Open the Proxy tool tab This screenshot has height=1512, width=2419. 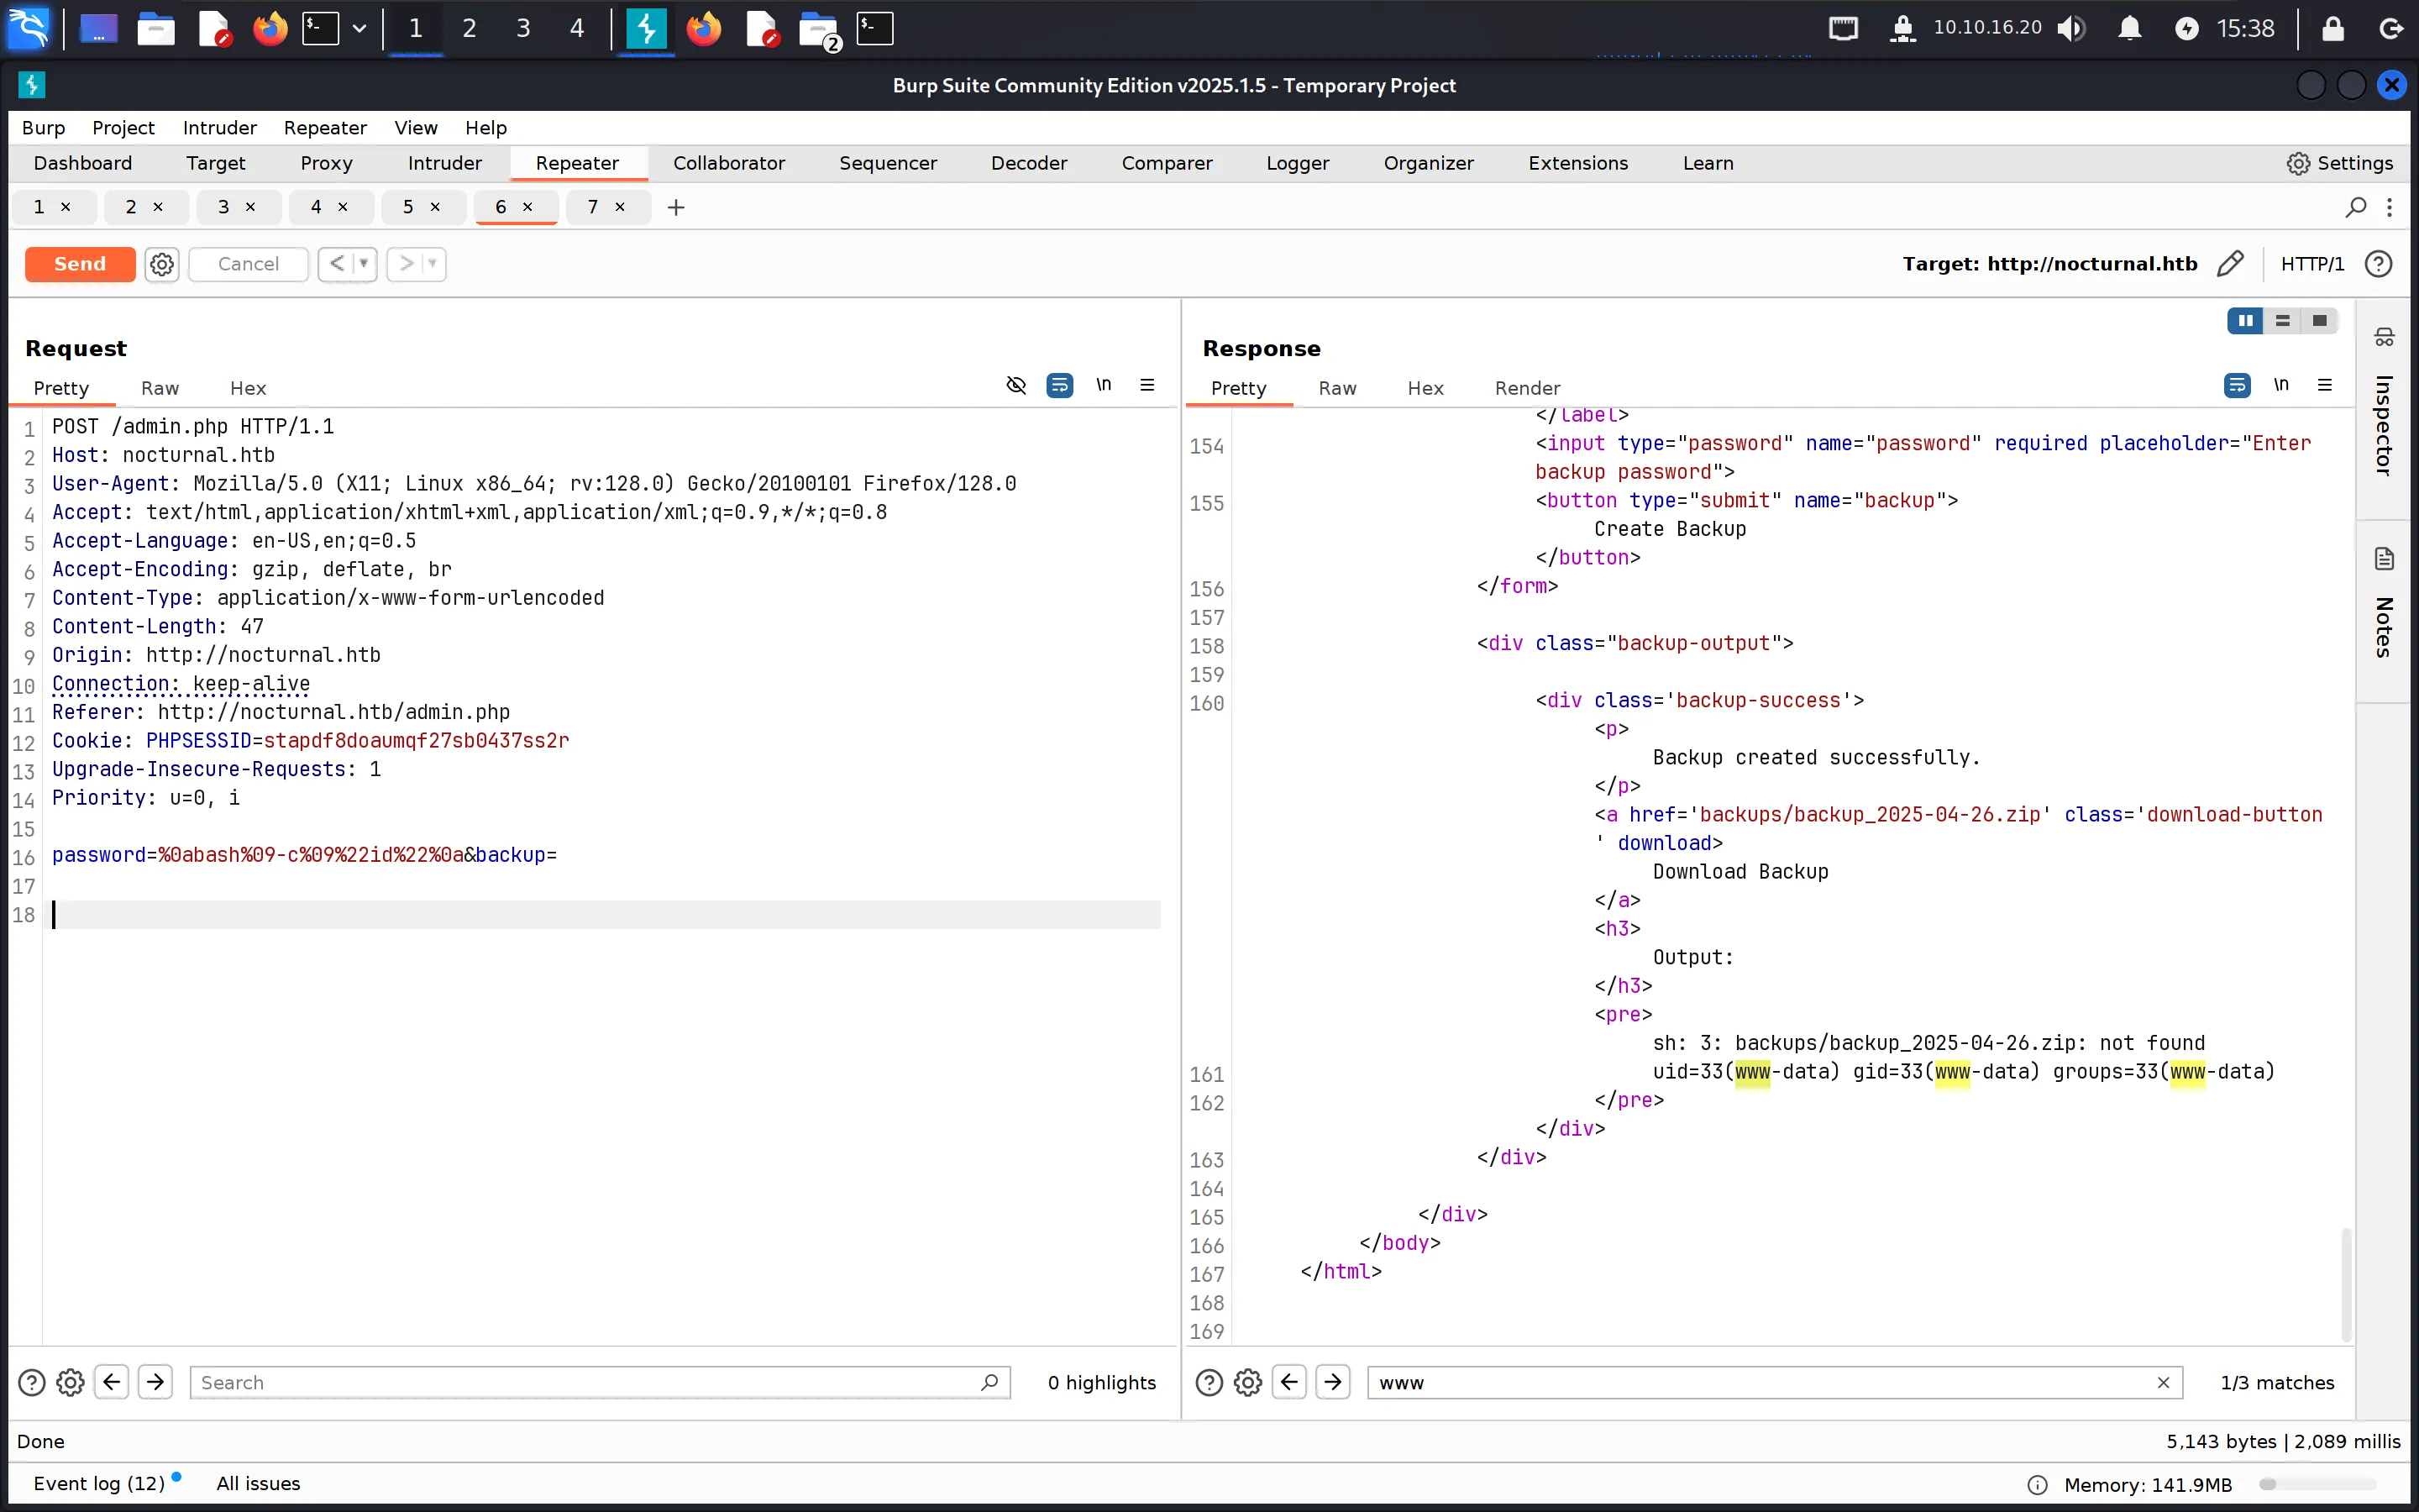[x=327, y=163]
